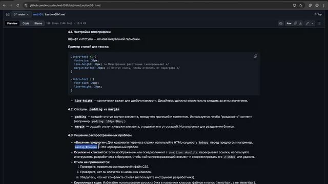
Task: Jump to Top of the file
Action: [318, 14]
